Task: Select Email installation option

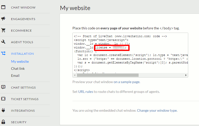Action: 15,76
